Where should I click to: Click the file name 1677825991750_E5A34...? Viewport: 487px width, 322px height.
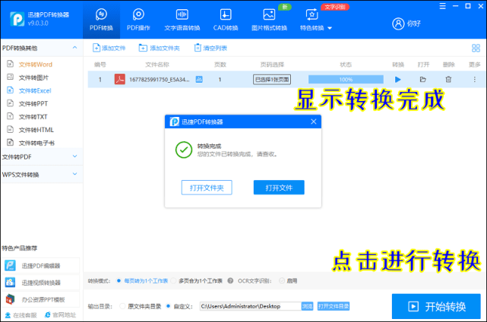160,80
